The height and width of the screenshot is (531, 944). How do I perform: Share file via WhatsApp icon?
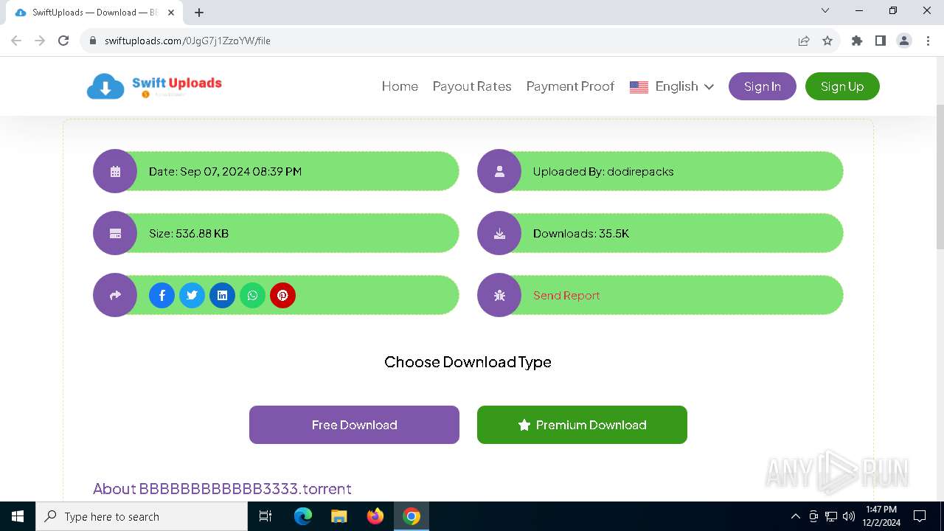[x=252, y=296]
